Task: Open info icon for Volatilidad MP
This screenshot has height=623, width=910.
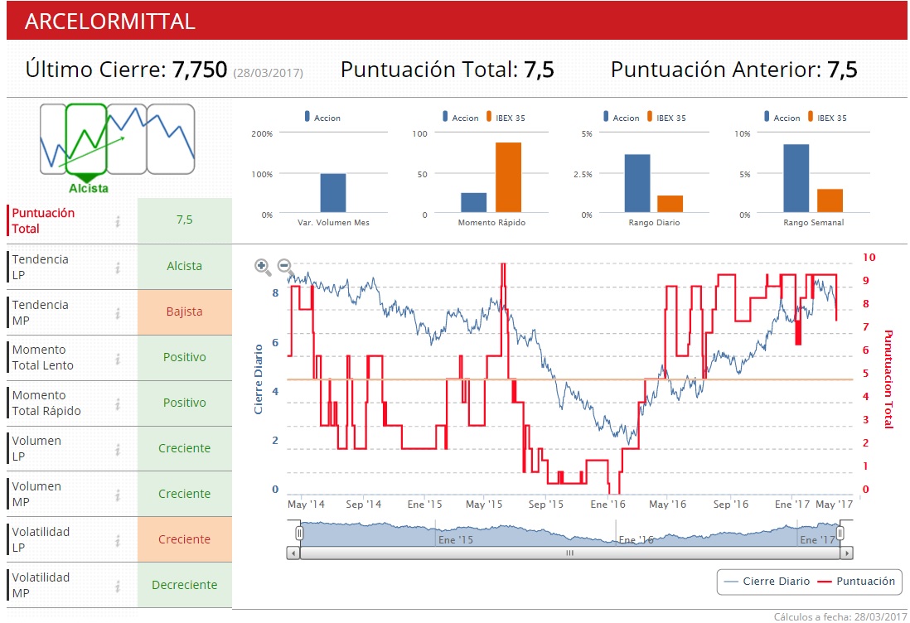Action: (x=118, y=587)
